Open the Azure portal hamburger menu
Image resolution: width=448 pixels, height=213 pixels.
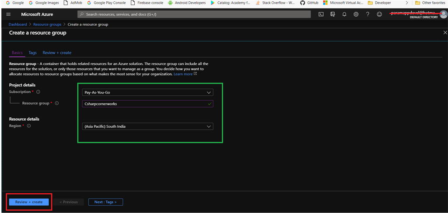click(x=8, y=14)
